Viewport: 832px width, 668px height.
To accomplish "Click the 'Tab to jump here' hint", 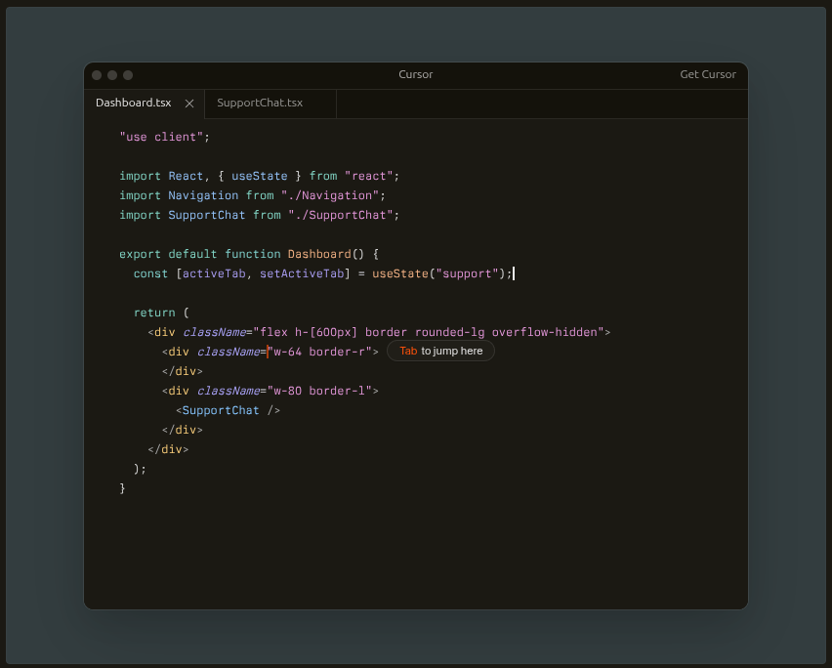I will click(440, 352).
